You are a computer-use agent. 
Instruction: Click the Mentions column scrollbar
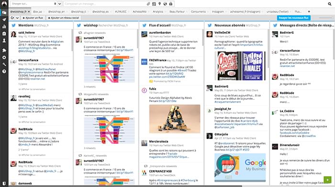[72, 40]
